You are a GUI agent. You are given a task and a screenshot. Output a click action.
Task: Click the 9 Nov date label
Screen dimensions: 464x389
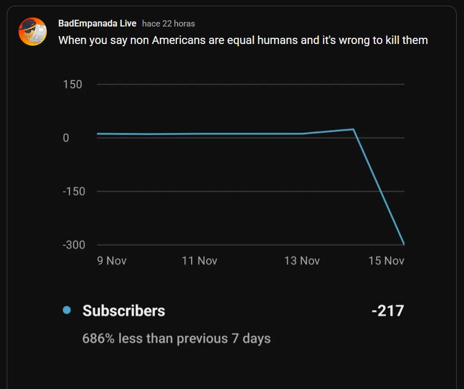coord(112,260)
